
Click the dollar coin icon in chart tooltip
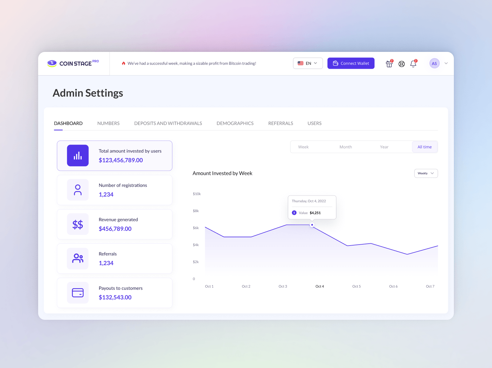(x=294, y=213)
